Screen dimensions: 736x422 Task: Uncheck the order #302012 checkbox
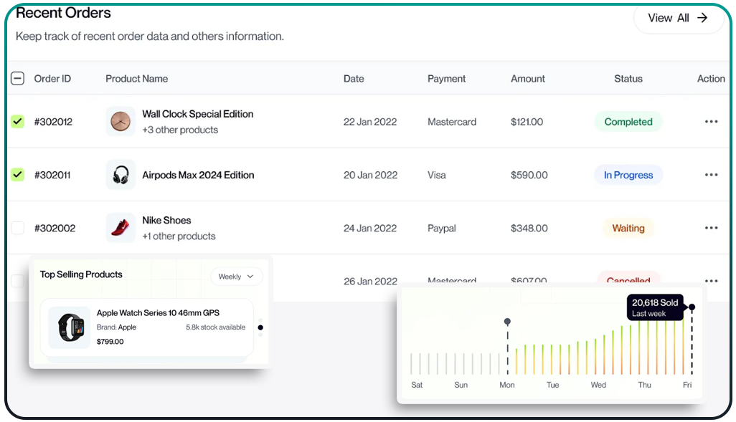pyautogui.click(x=18, y=122)
